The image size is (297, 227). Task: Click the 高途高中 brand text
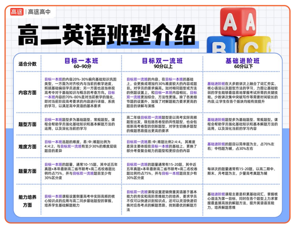click(x=40, y=12)
